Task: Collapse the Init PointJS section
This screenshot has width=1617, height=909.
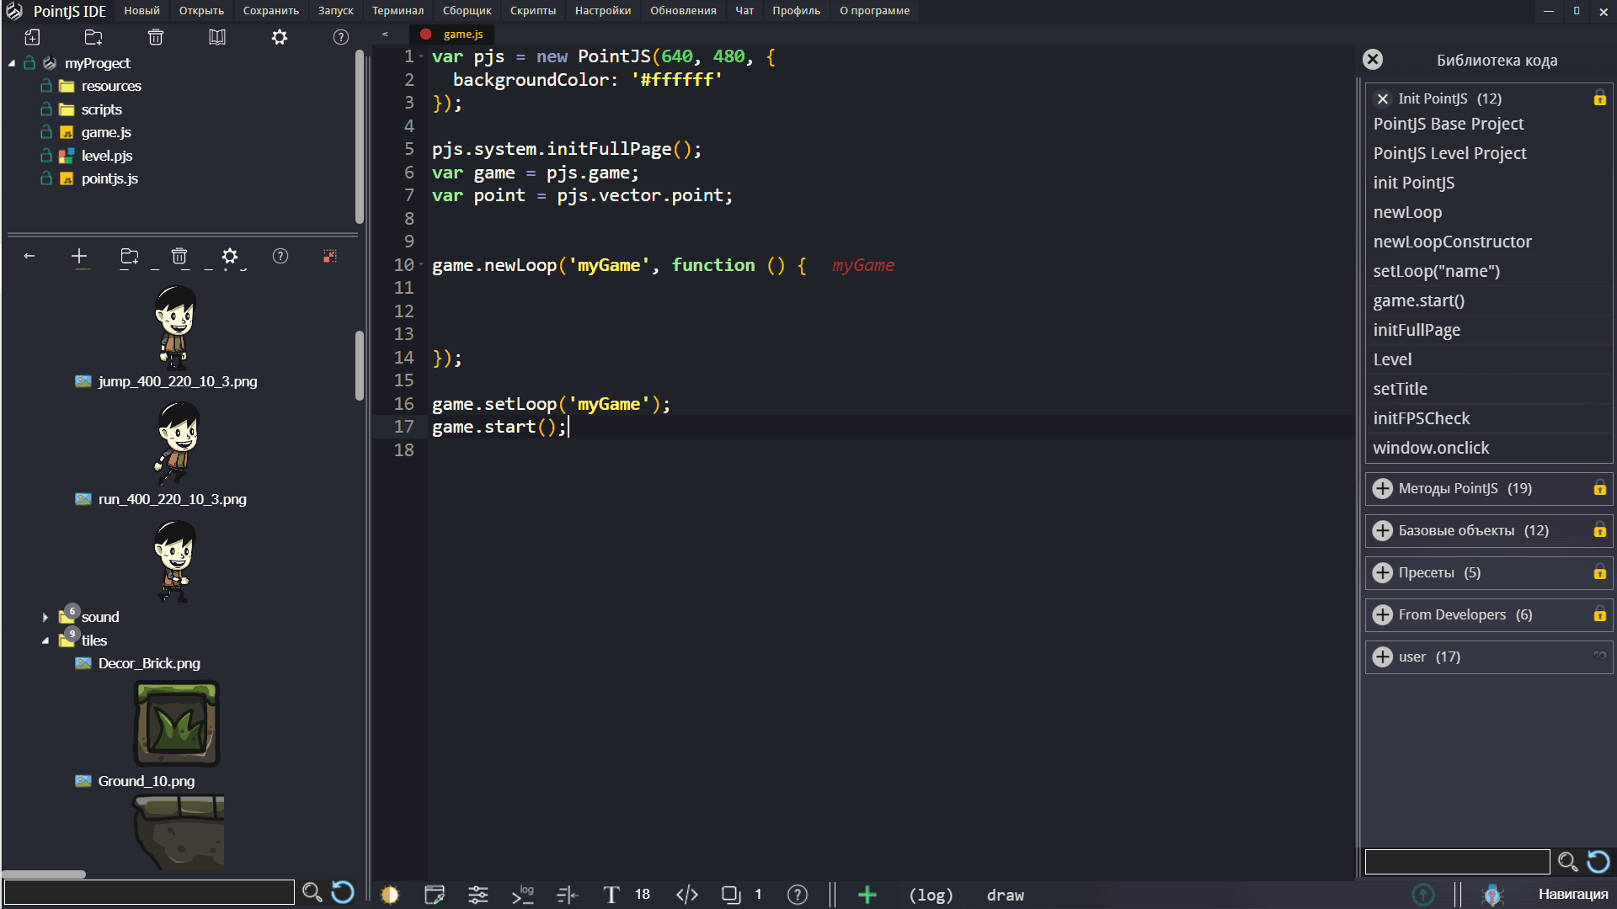Action: (x=1383, y=98)
